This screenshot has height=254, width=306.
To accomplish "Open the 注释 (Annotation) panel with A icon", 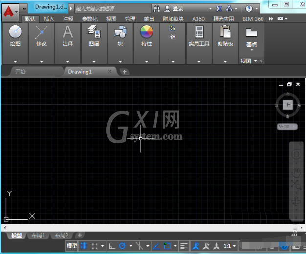I will pos(68,36).
